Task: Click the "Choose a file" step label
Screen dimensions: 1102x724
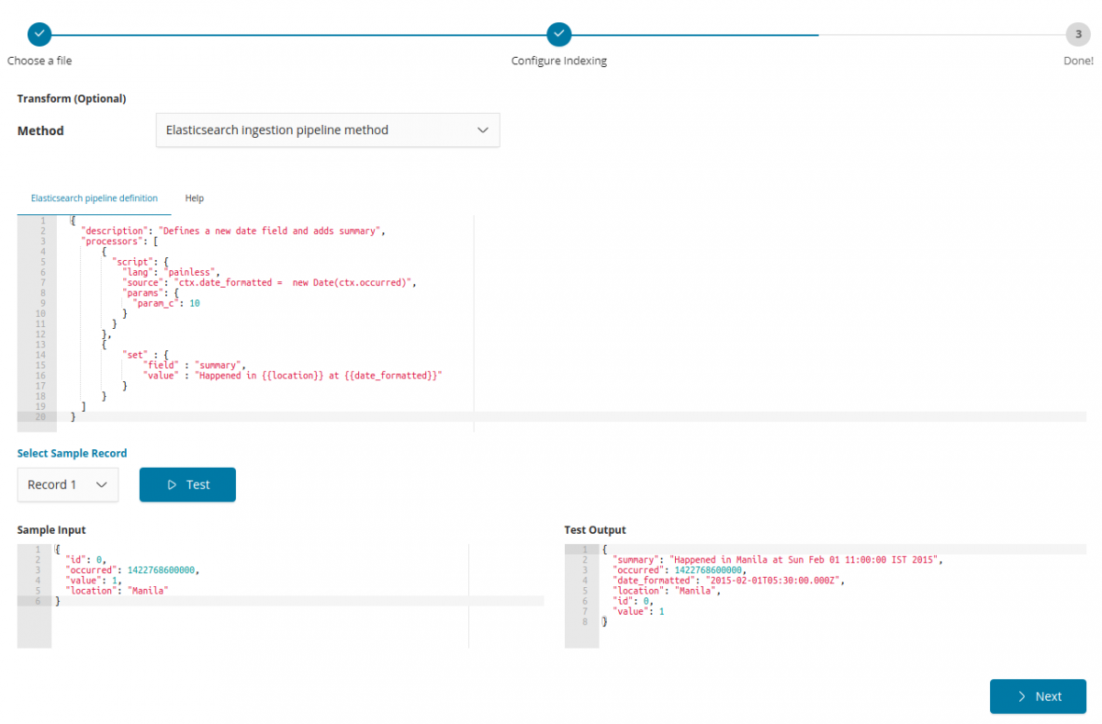Action: coord(39,61)
